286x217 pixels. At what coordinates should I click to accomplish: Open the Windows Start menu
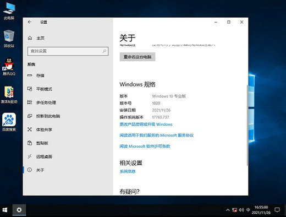click(x=5, y=210)
